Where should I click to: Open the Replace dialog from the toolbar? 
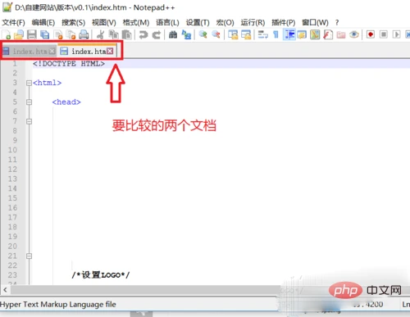pos(186,34)
